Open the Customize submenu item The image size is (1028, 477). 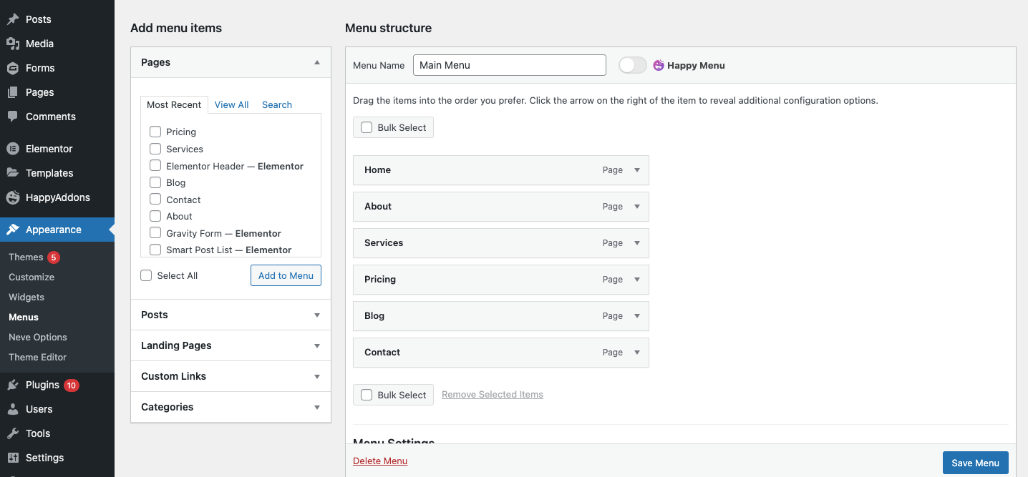[x=31, y=277]
